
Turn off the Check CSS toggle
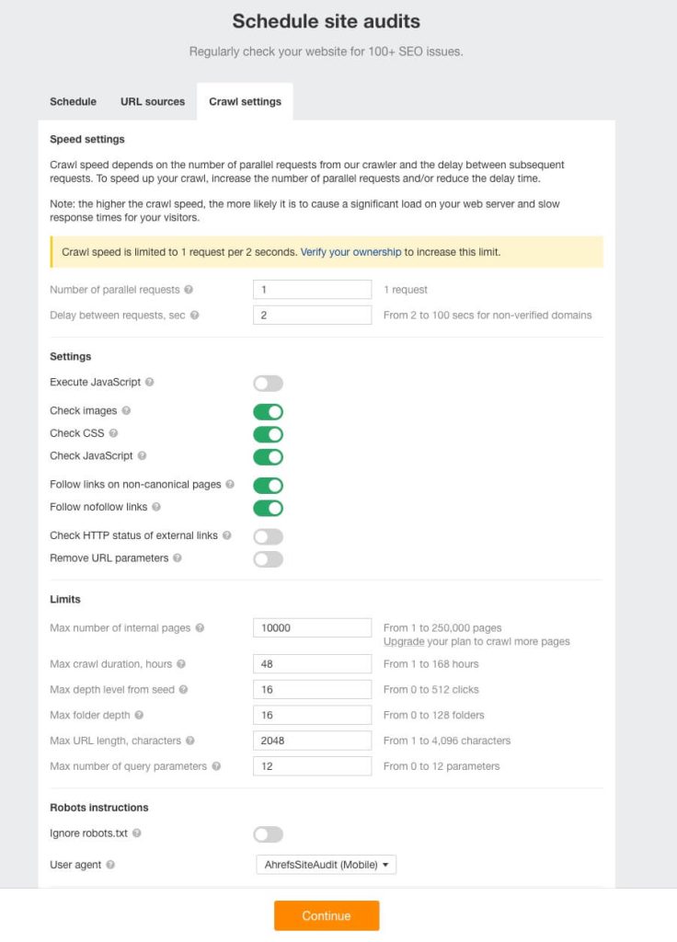click(269, 434)
